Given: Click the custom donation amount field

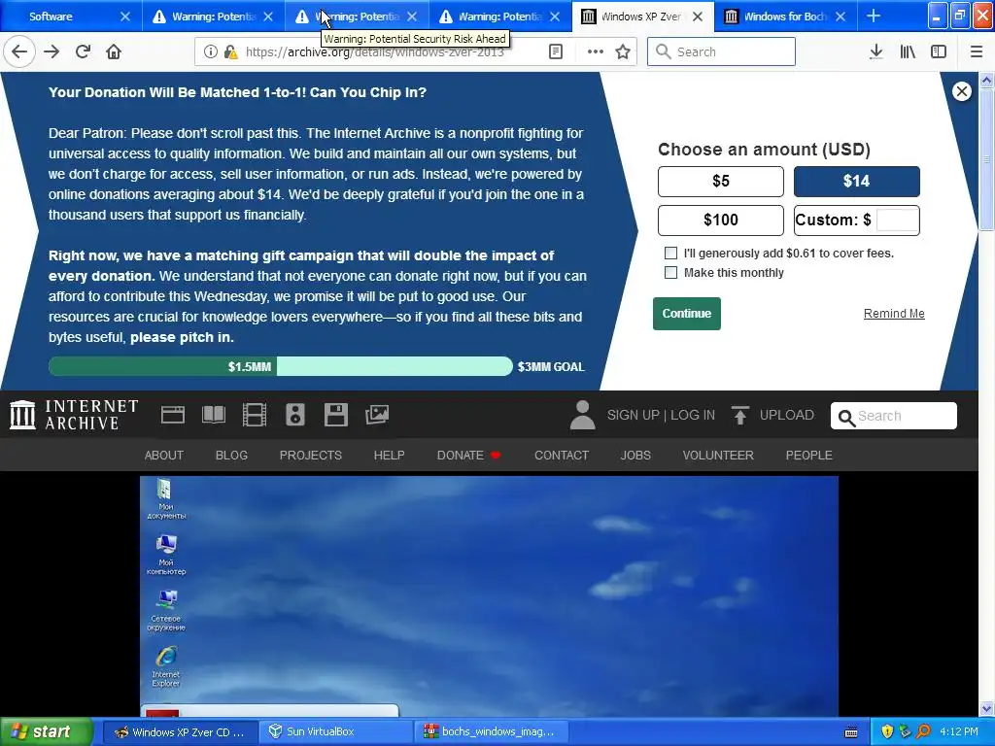Looking at the screenshot, I should point(897,220).
